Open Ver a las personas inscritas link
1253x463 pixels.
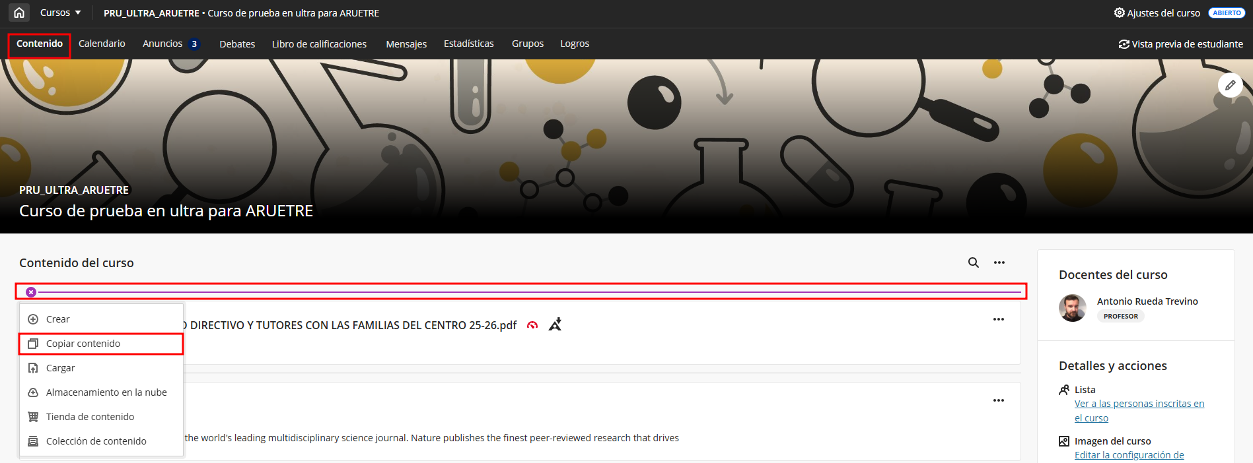[1139, 404]
